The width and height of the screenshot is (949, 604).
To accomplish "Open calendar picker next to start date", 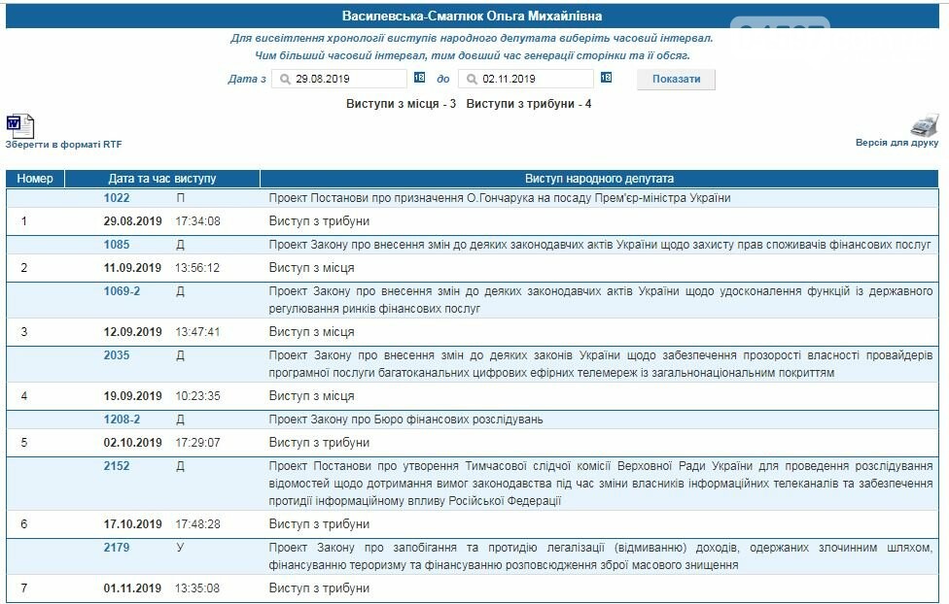I will coord(419,78).
